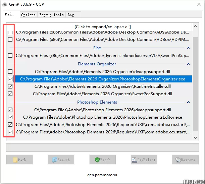The image size is (205, 184).
Task: Uncheck Photoshop Elements 2026 dvaappsupport.dll checkbox
Action: (x=10, y=110)
